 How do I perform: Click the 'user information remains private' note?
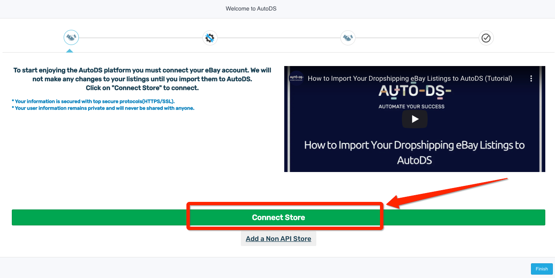click(103, 108)
